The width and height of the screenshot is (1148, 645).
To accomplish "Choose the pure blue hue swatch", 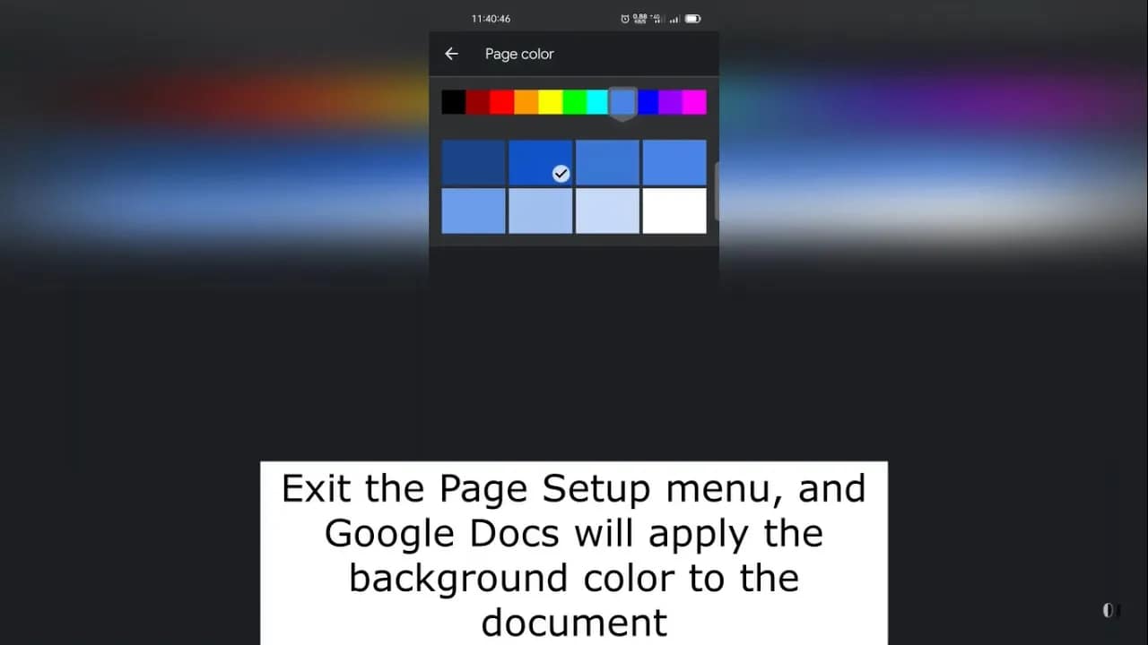I will pos(648,102).
